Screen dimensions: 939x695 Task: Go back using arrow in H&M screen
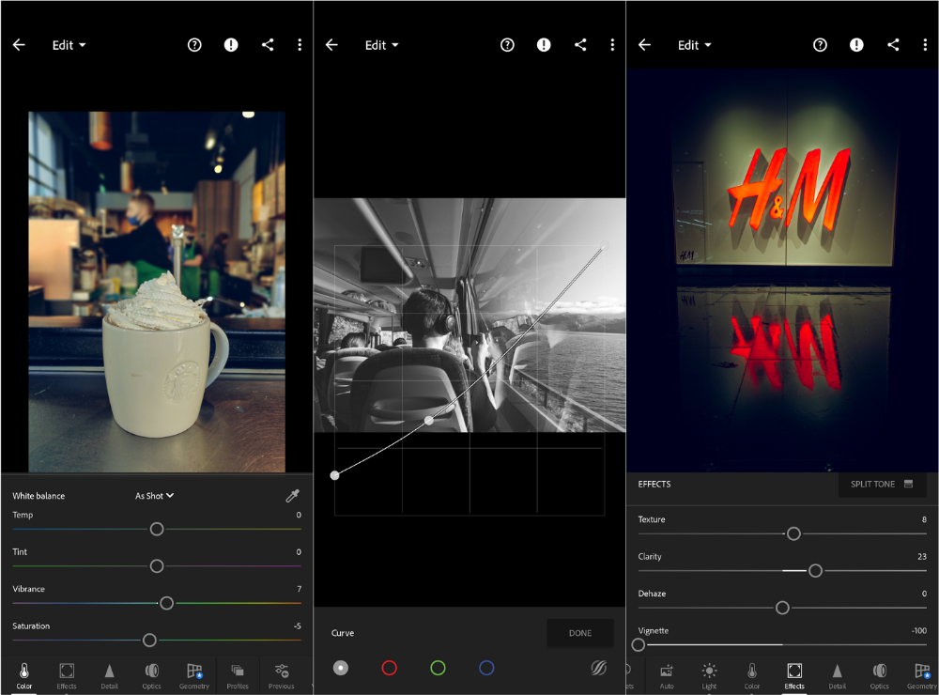[644, 45]
